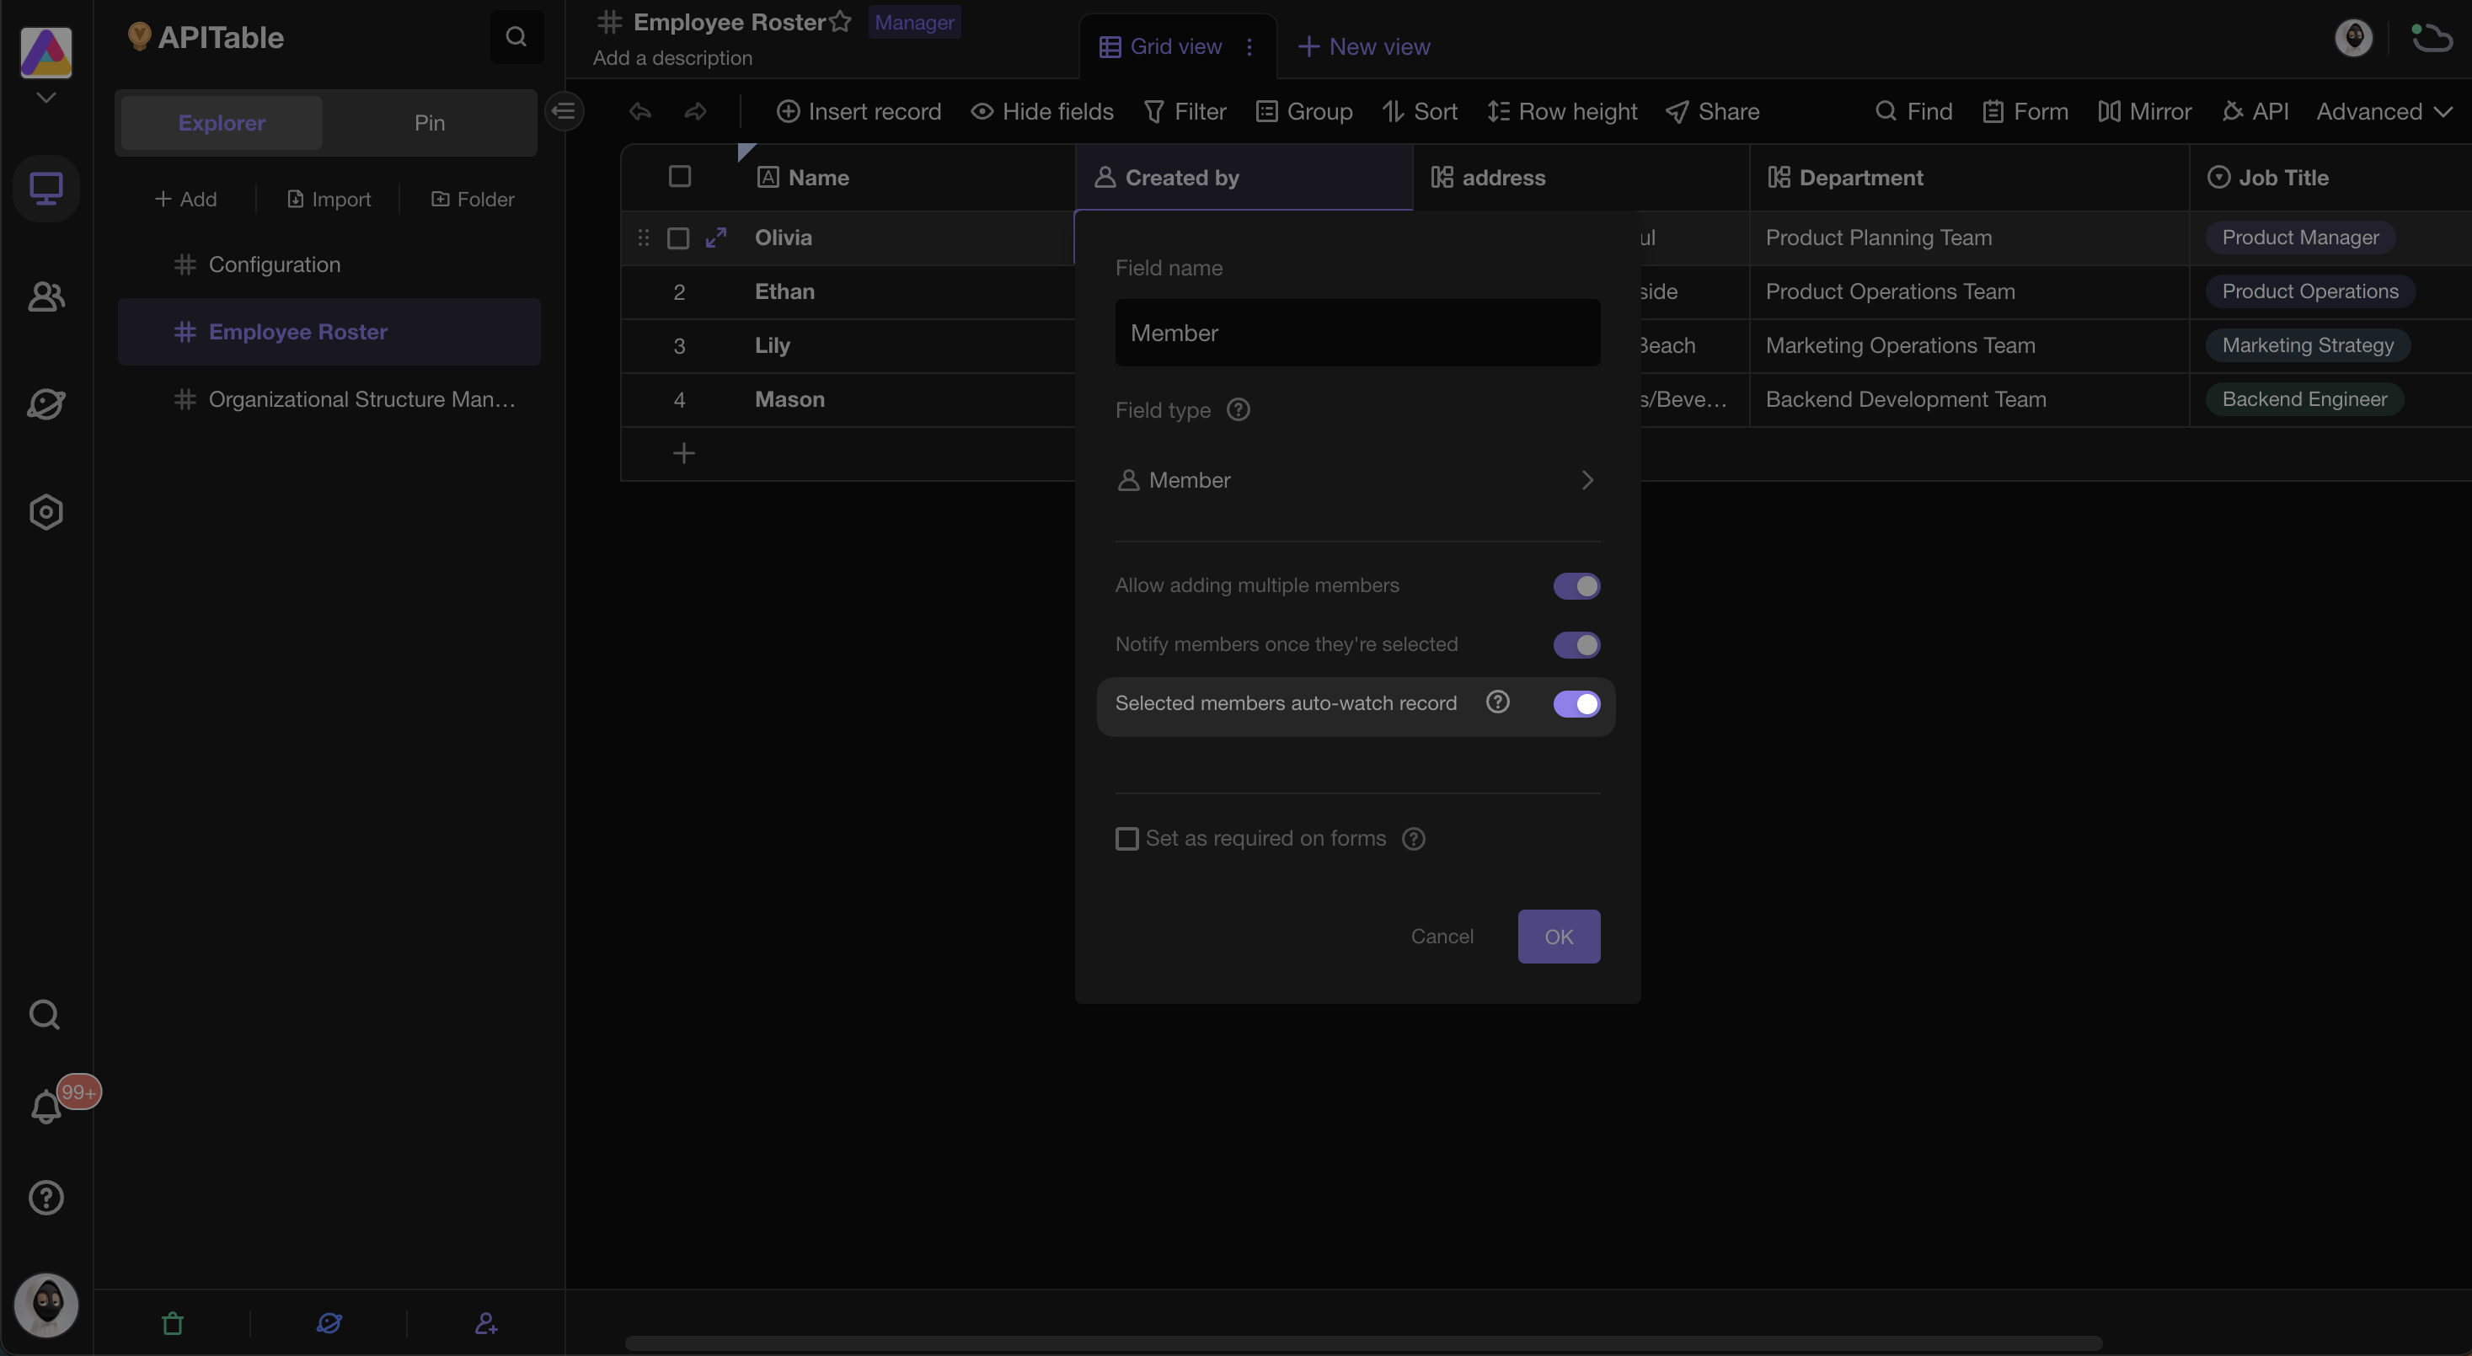Click the Field name input box
Image resolution: width=2472 pixels, height=1356 pixels.
click(1356, 333)
